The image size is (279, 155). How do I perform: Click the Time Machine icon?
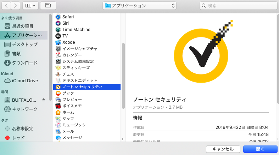[58, 30]
